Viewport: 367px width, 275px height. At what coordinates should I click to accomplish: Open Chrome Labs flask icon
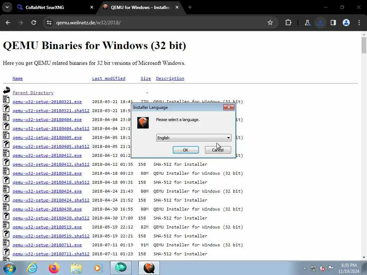pos(307,23)
